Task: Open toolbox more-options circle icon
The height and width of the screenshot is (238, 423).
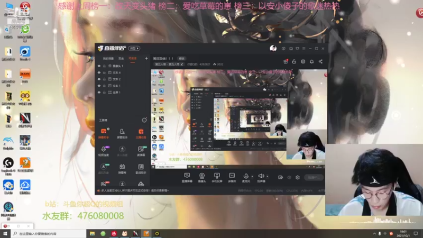Action: click(144, 120)
